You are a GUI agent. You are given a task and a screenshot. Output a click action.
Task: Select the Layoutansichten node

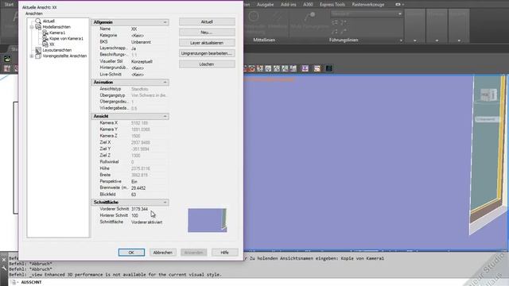pos(56,50)
